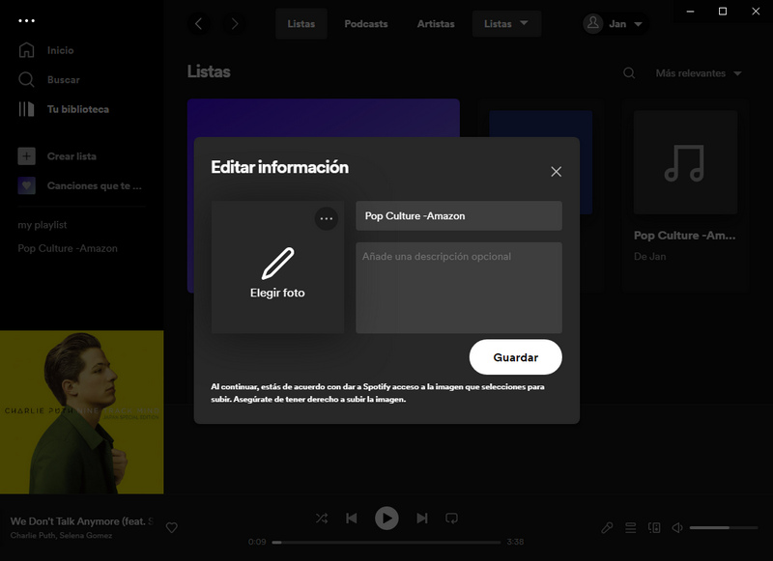Screen dimensions: 773x561
Task: Toggle shuffle playback
Action: tap(321, 519)
